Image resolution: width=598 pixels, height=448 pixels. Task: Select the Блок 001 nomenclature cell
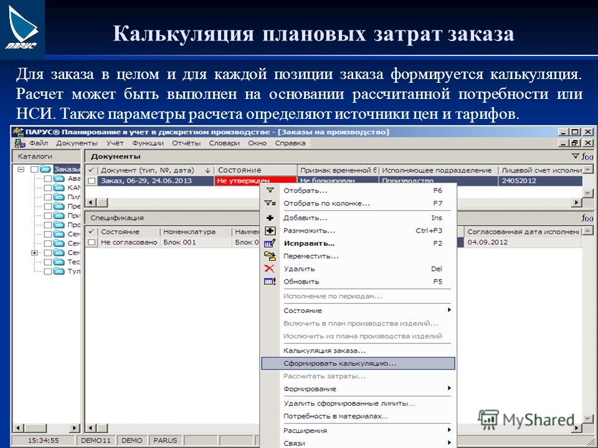coord(196,242)
